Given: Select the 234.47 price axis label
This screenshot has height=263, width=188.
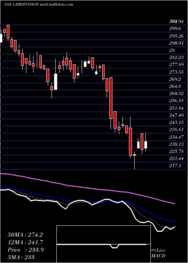Looking at the screenshot, I should (x=176, y=137).
